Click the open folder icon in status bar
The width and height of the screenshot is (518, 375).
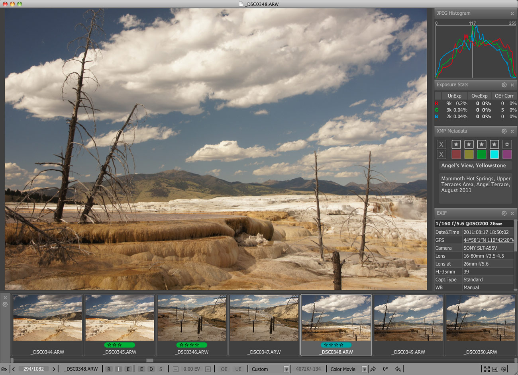tap(4, 369)
